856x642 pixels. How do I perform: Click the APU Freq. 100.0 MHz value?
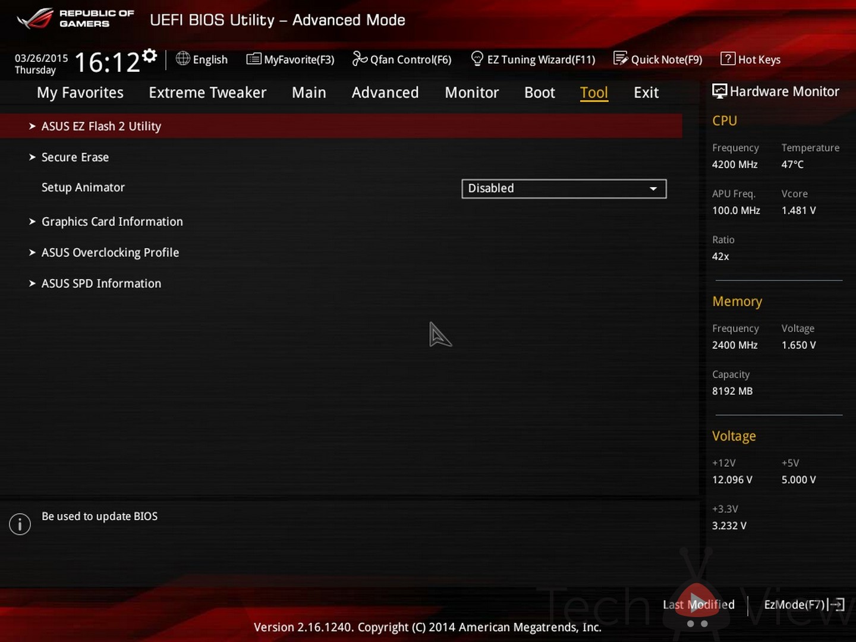[736, 210]
